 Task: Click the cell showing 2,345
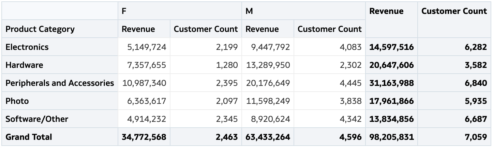coord(206,119)
